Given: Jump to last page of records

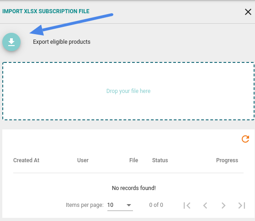Looking at the screenshot, I should 242,205.
